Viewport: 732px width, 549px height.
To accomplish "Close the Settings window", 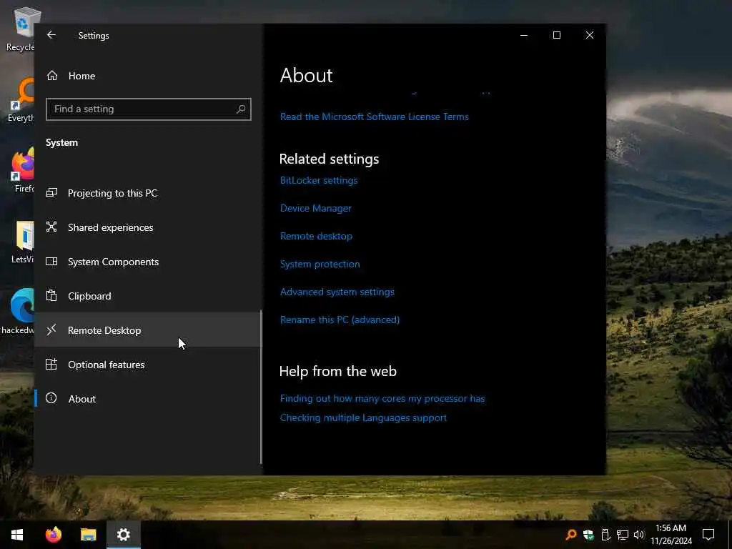I will point(590,35).
